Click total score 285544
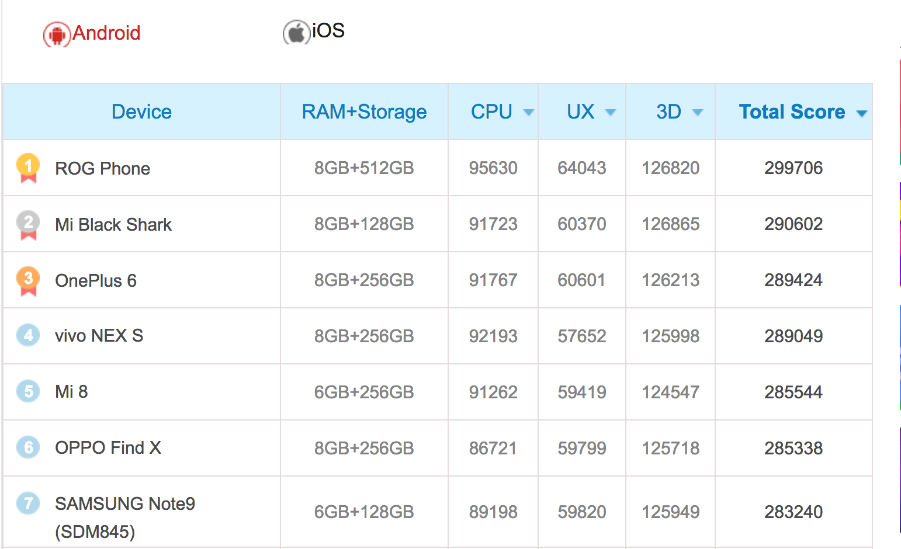This screenshot has height=549, width=901. click(793, 392)
